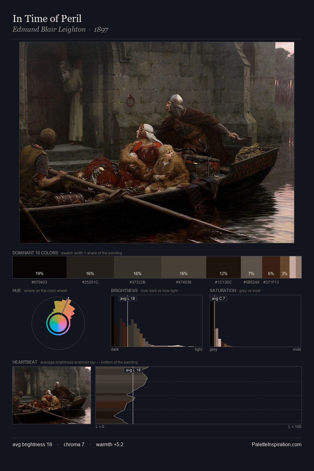Click the heartbeat painting thumbnail
314x471 pixels.
coord(51,395)
